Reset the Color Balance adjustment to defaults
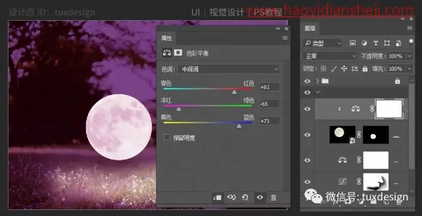The height and width of the screenshot is (216, 422). 245,197
